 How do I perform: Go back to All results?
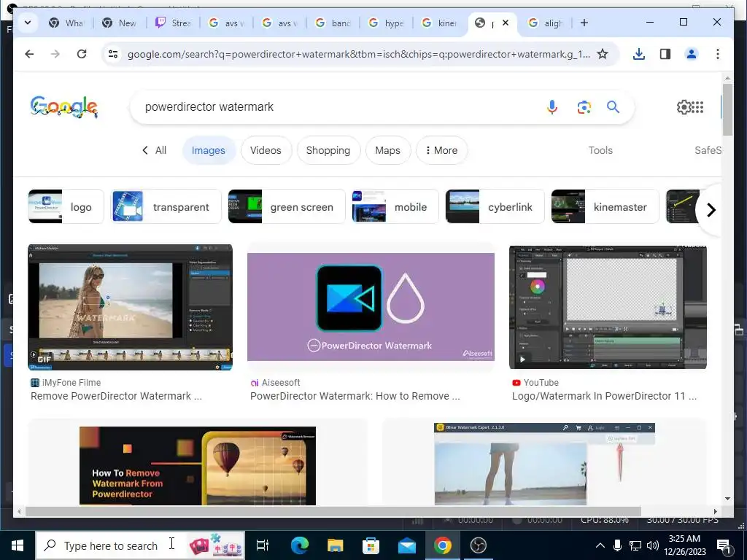154,150
